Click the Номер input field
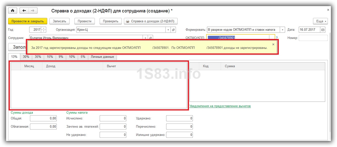Image resolution: width=337 pixels, height=147 pixels. [x=313, y=38]
